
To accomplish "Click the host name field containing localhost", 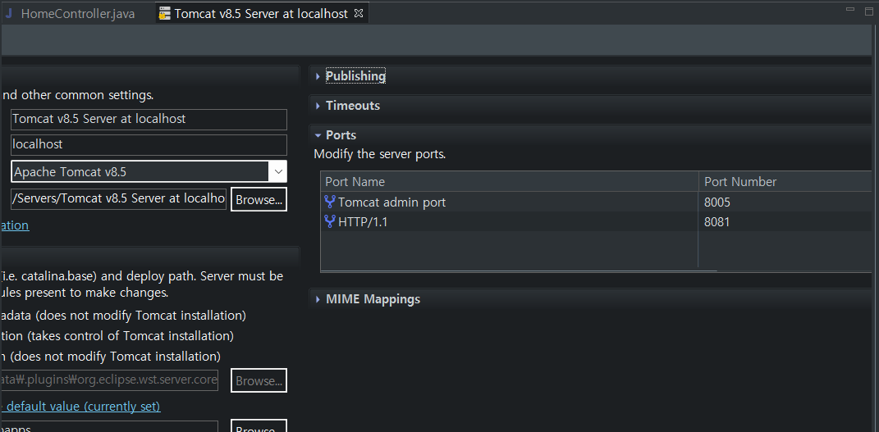I will tap(149, 144).
